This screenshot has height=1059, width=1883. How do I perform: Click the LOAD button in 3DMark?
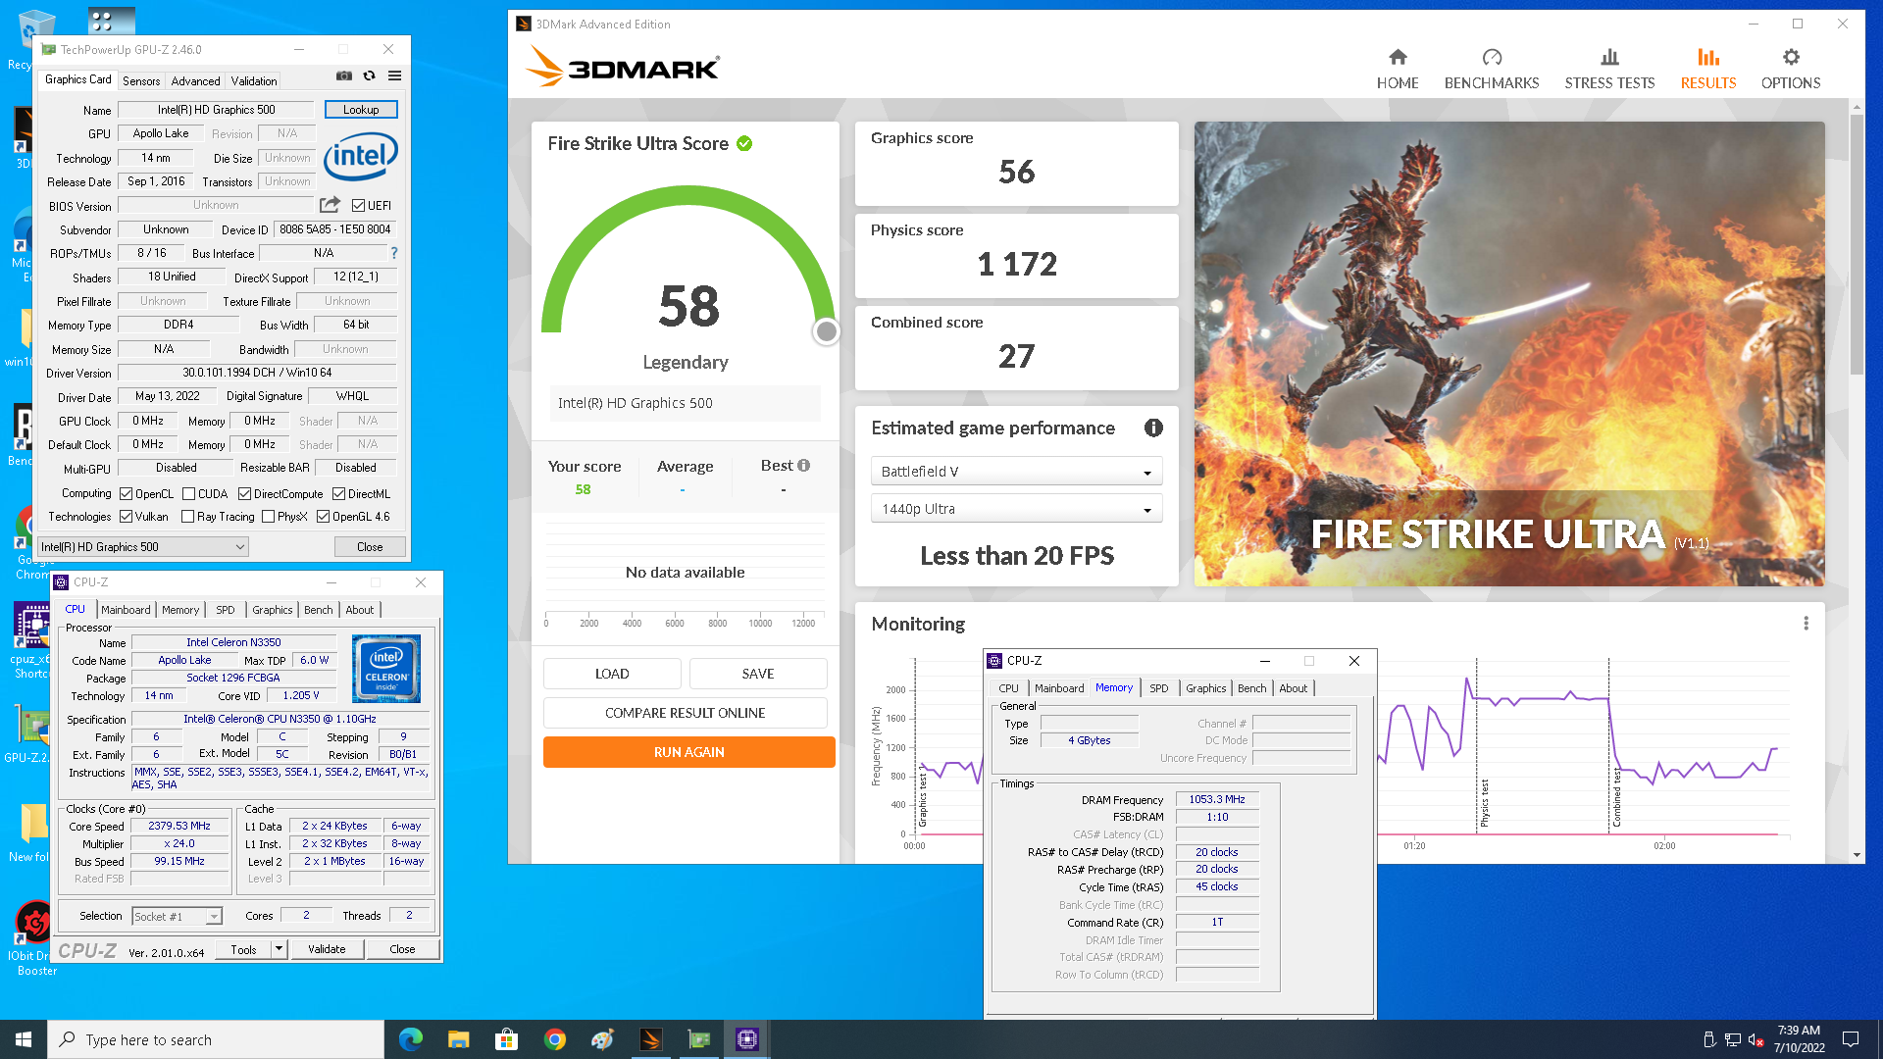coord(612,674)
